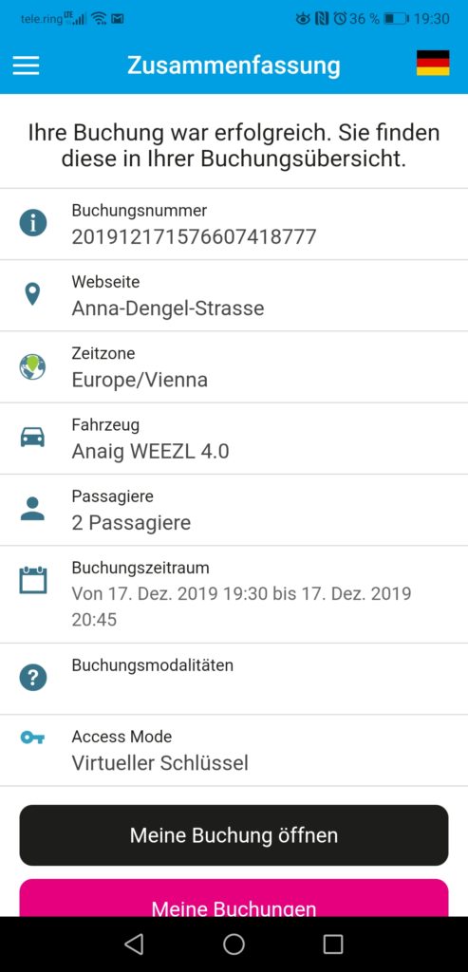Tap the calendar icon for Buchungszeitraum
The height and width of the screenshot is (972, 468).
[x=33, y=580]
